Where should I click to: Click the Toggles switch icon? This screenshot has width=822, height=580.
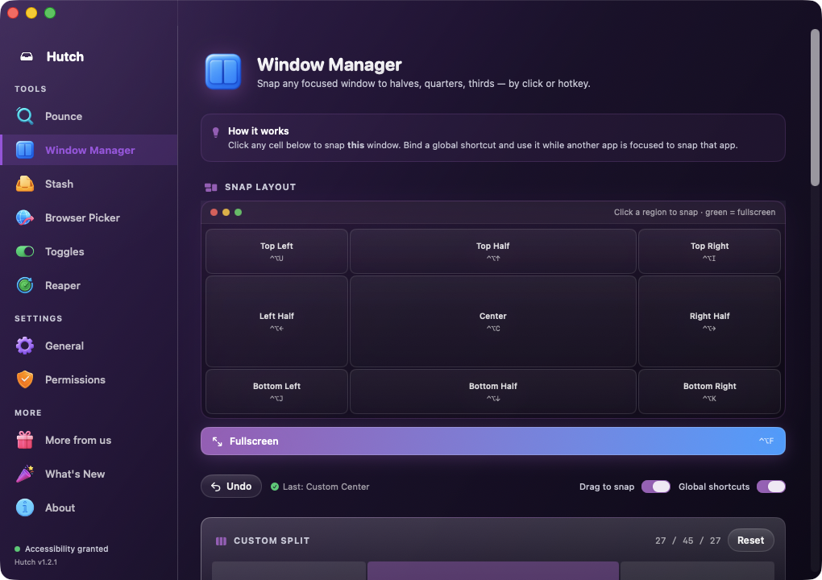(x=25, y=251)
